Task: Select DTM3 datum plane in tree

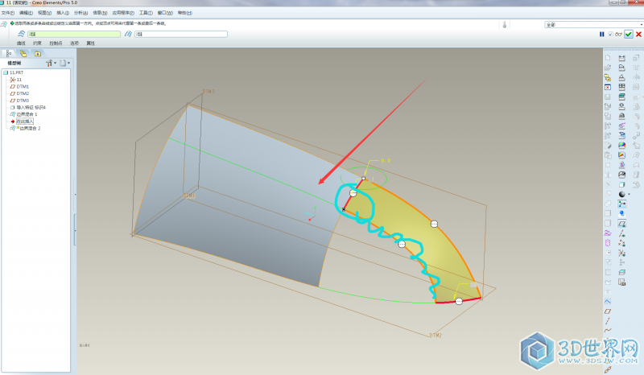Action: click(19, 101)
